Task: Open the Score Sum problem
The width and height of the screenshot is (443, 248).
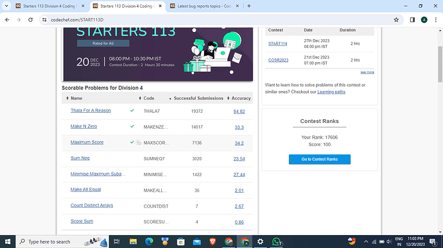Action: click(82, 221)
